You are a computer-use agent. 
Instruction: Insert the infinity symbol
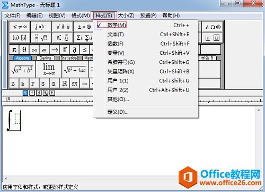coord(34,49)
